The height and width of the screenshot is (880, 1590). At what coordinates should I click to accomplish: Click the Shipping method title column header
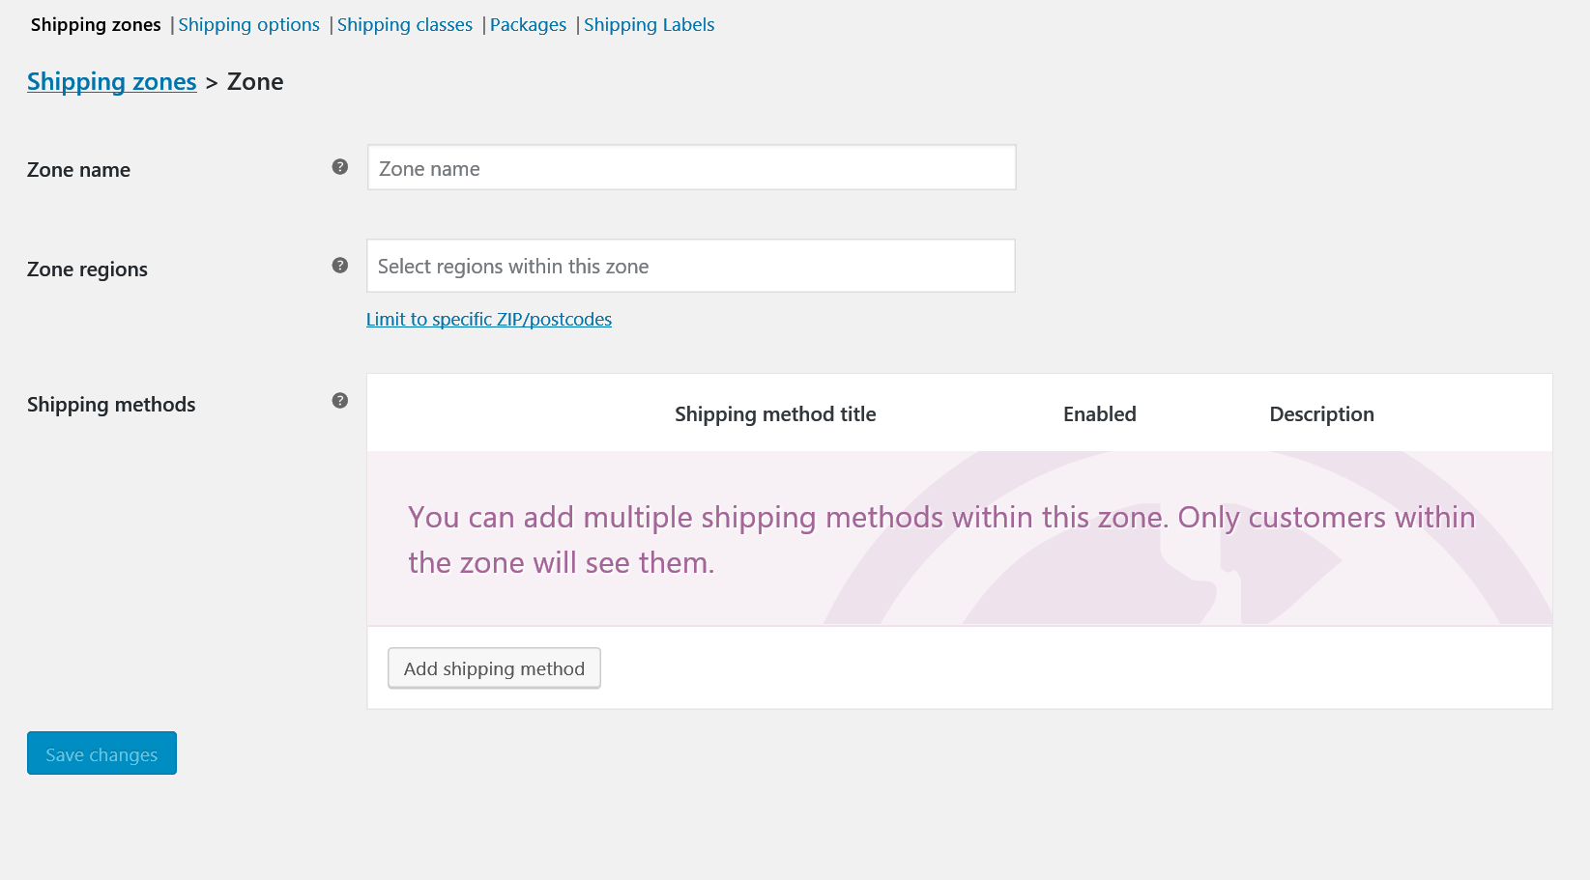click(775, 414)
